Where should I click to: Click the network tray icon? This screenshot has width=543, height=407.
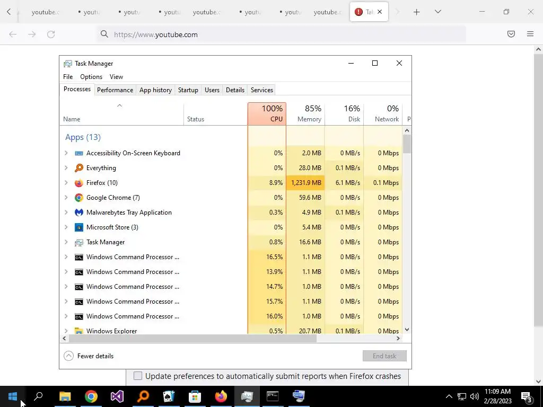[x=462, y=396]
